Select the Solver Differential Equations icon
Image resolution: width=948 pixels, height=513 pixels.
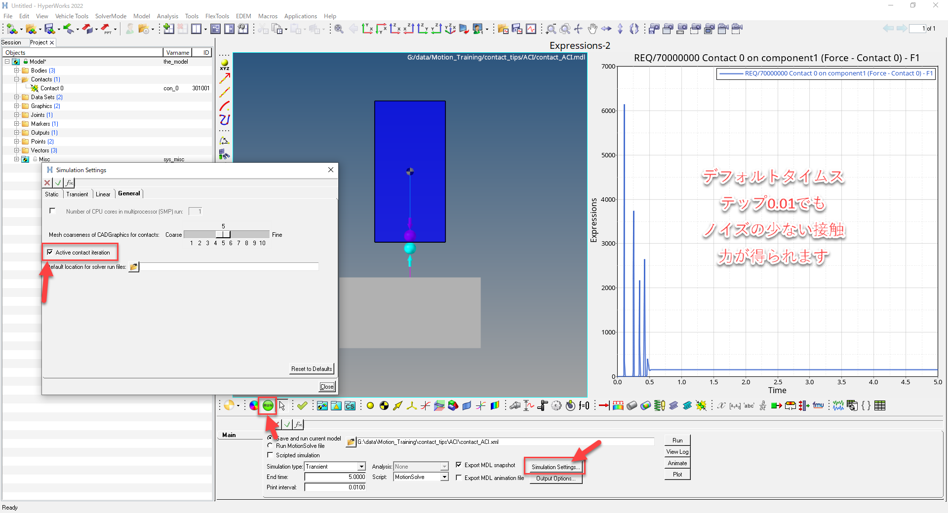(x=763, y=405)
